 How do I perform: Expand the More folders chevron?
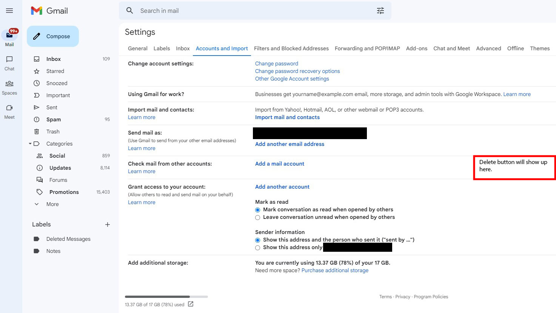(37, 204)
